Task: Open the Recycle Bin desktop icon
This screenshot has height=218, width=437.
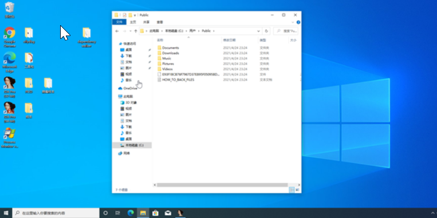Action: (x=10, y=10)
